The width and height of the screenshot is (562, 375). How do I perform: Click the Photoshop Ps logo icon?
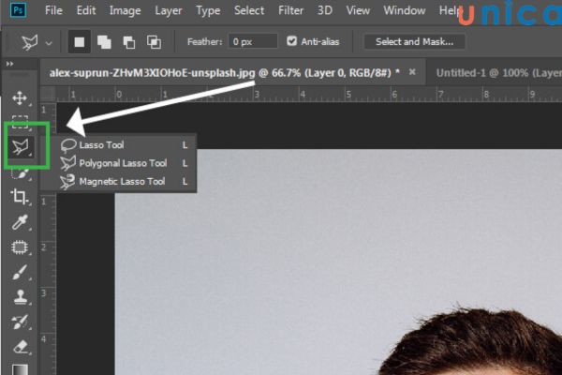click(x=18, y=10)
